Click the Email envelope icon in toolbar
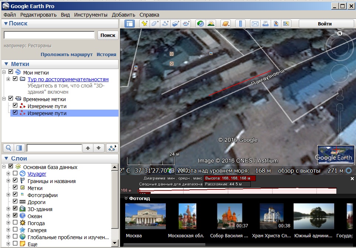356x248 pixels. [255, 24]
